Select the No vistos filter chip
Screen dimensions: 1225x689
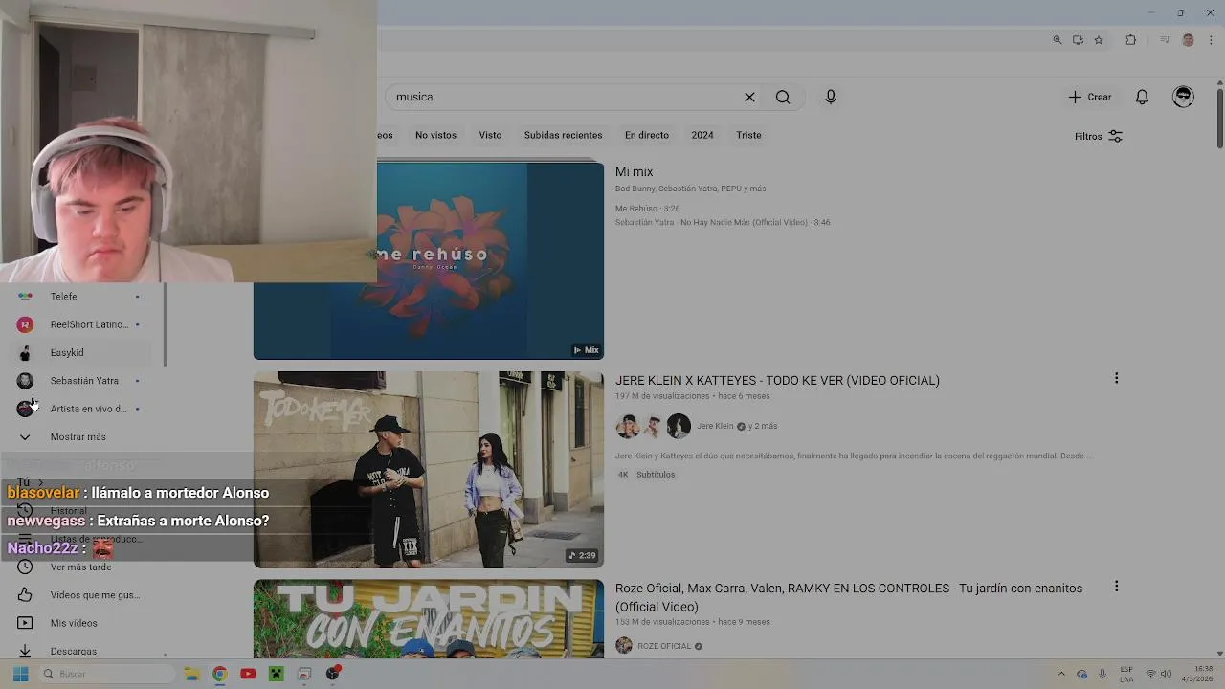click(435, 135)
